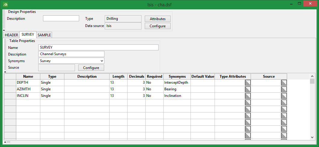Switch to the HEADER tab
This screenshot has height=147, width=319.
(11, 35)
